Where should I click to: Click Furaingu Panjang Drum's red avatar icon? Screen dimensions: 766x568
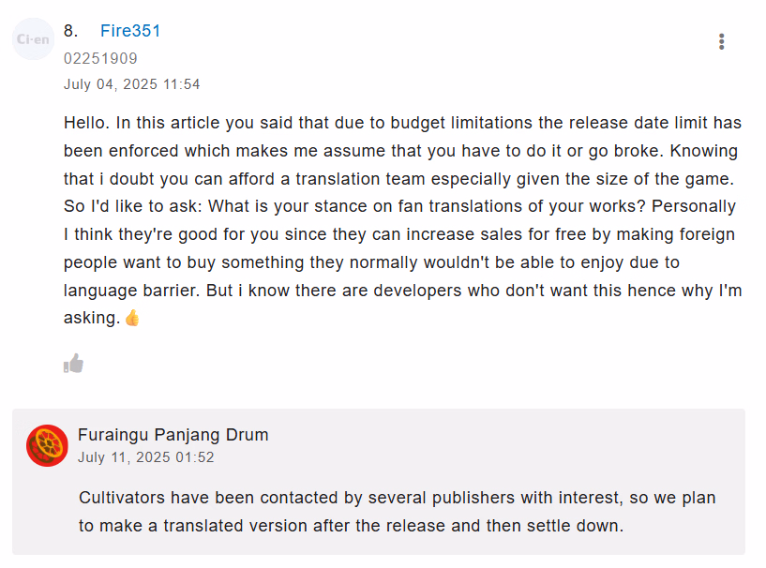(47, 445)
